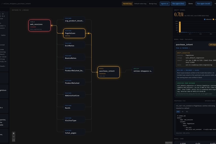Select the Default-value bug scenario tab
The width and height of the screenshot is (216, 144).
pos(140,3)
